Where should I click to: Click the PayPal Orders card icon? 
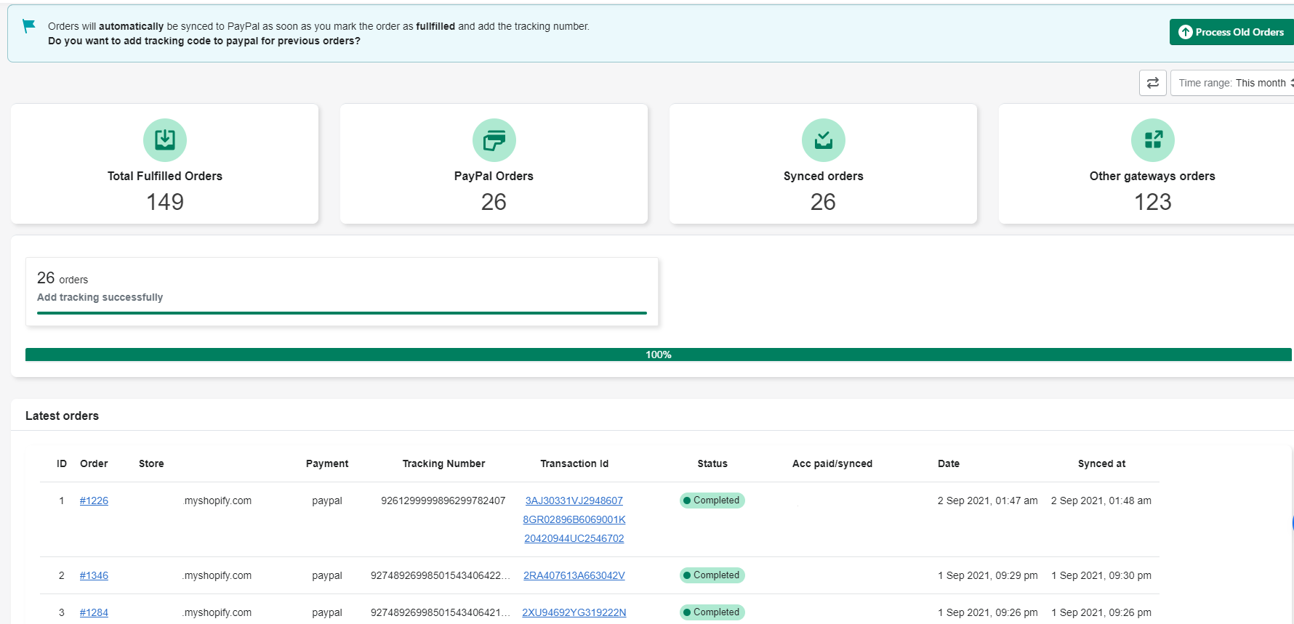point(494,139)
